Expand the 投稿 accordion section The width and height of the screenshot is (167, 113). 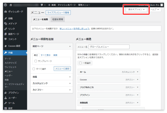pyautogui.click(x=52, y=77)
